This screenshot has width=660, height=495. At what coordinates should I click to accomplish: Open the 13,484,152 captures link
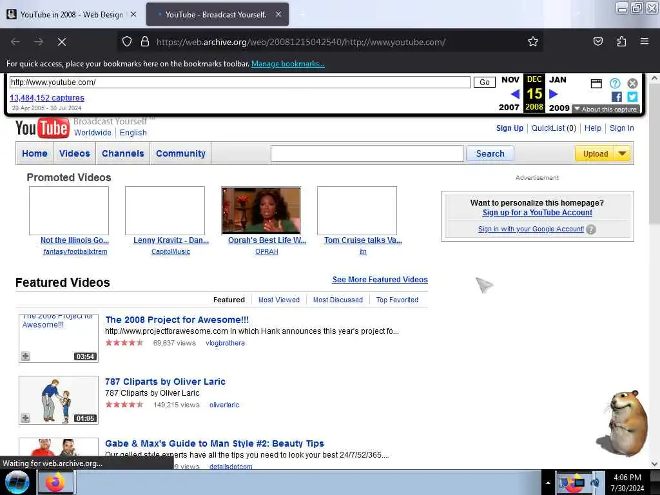click(46, 98)
